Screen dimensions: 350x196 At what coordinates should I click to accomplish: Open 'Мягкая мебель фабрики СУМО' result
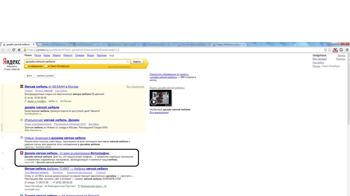[66, 169]
